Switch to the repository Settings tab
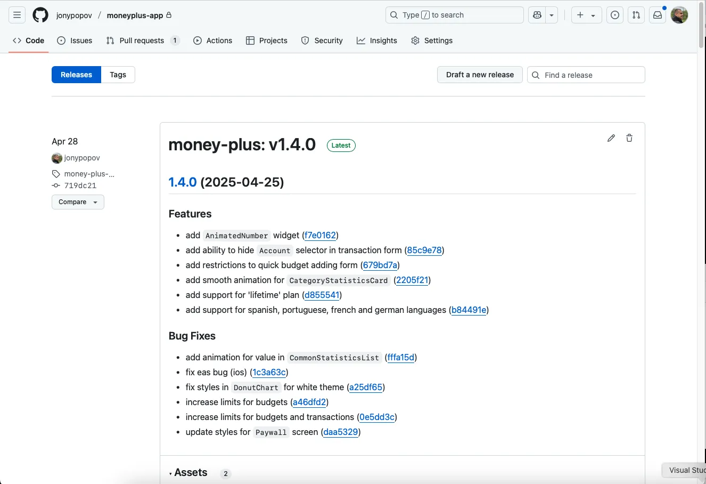706x484 pixels. [x=432, y=41]
